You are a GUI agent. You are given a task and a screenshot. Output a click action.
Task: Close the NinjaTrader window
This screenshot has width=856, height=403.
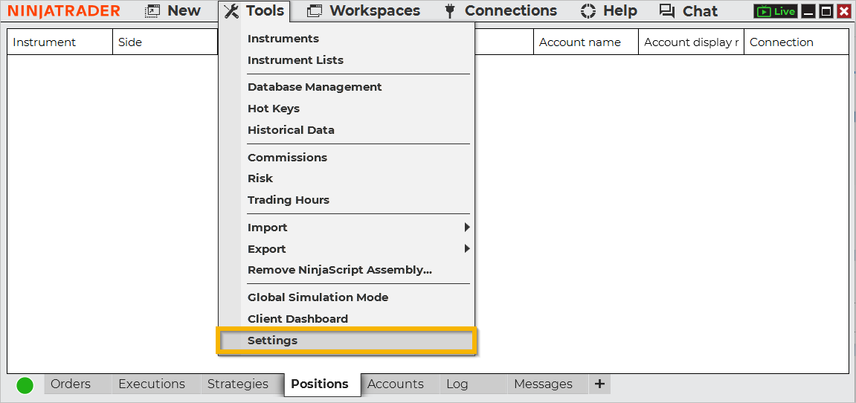coord(844,11)
